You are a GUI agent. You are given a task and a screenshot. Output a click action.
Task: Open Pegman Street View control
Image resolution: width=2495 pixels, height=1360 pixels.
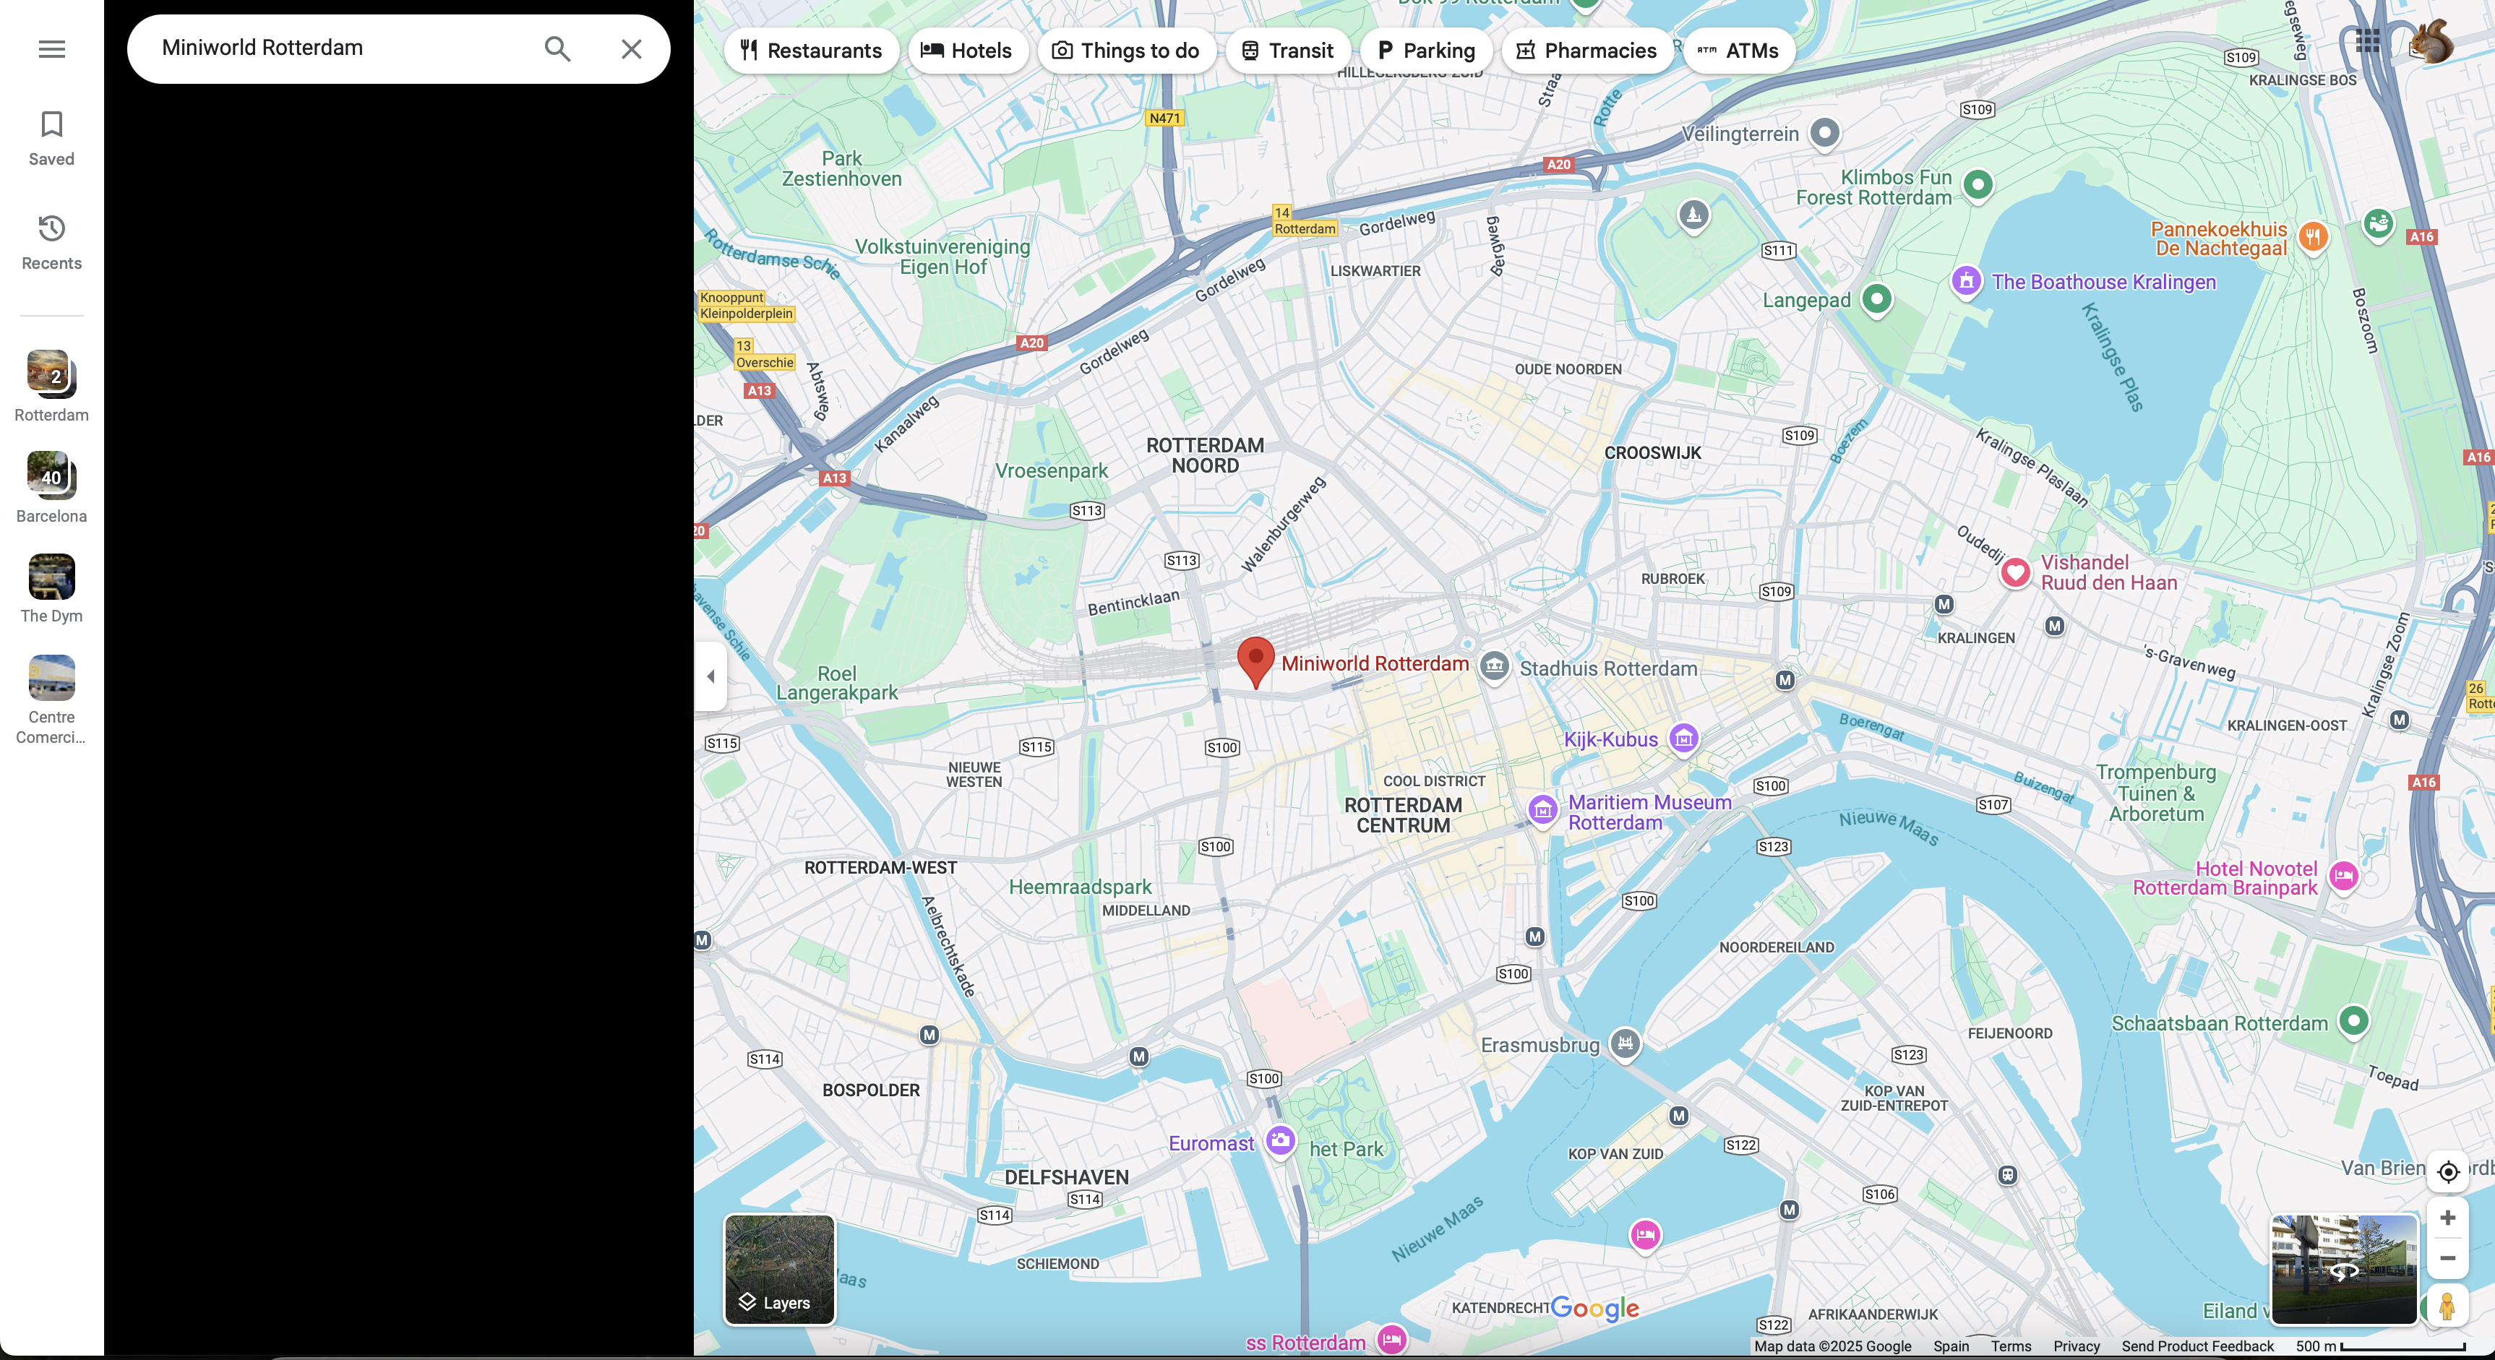click(2447, 1307)
